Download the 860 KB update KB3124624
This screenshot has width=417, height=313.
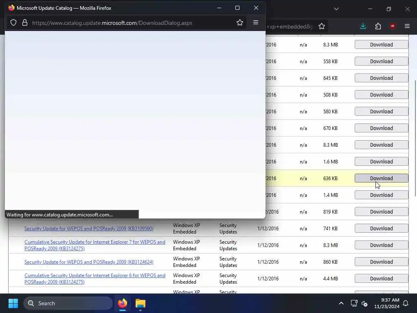pos(381,262)
